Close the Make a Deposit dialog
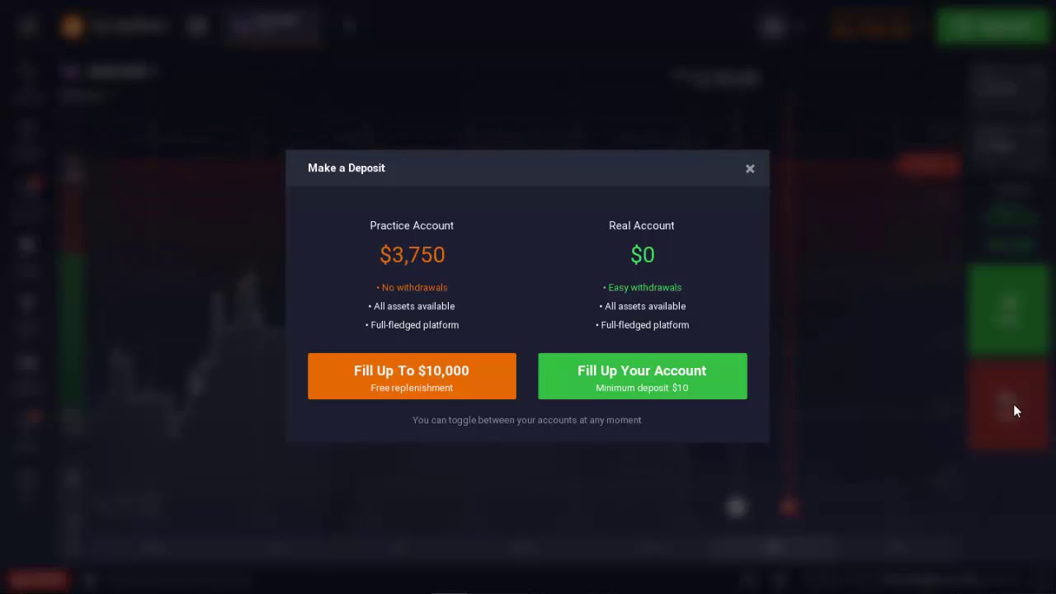 click(750, 168)
